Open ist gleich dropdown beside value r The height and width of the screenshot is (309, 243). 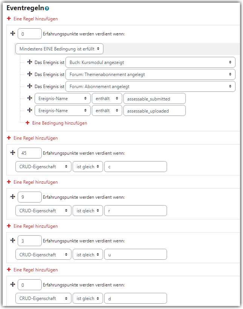click(x=88, y=211)
